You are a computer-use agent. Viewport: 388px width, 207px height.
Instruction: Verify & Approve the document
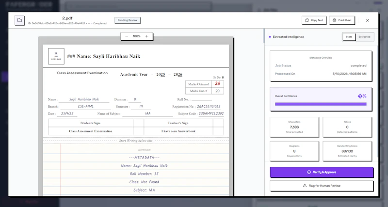point(322,172)
